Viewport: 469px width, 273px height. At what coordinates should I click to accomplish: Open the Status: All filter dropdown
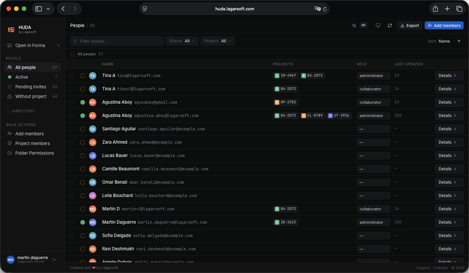coord(182,41)
